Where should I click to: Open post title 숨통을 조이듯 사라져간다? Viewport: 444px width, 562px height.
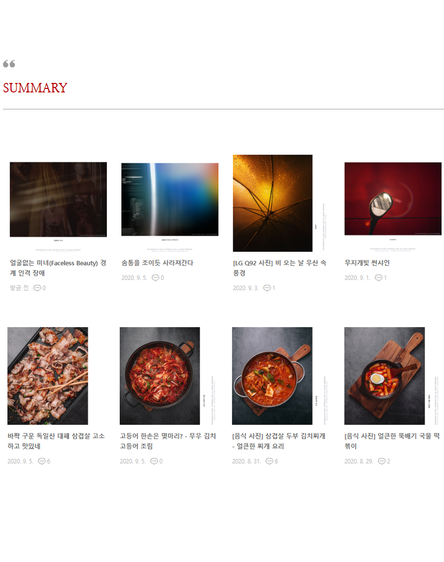tap(157, 263)
